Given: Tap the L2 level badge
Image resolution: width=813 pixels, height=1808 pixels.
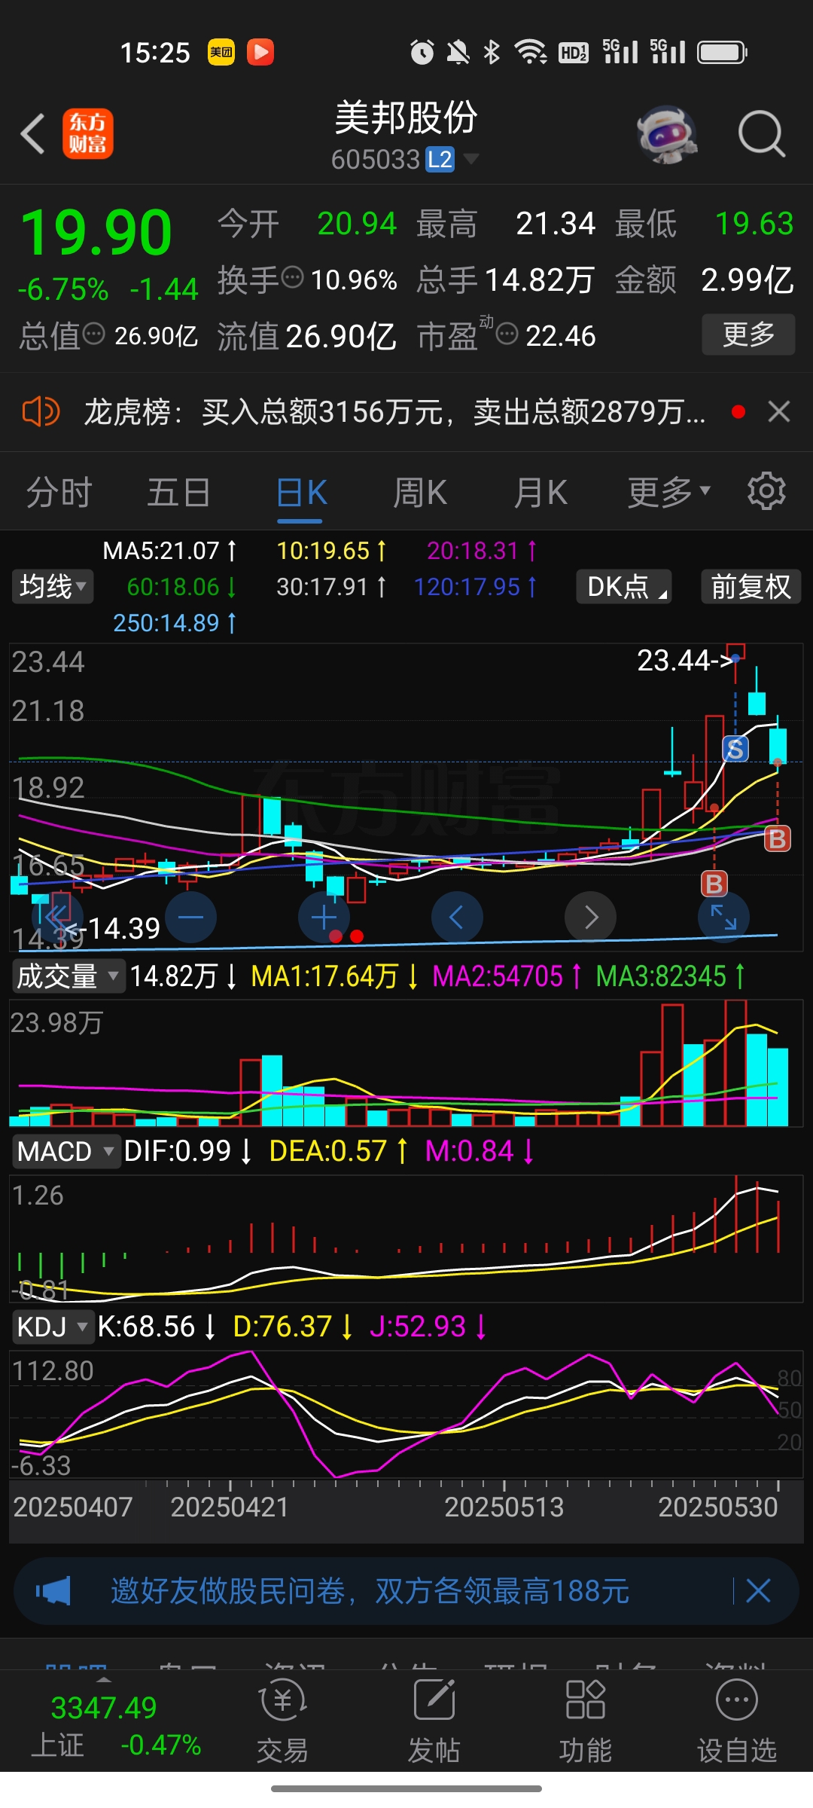Looking at the screenshot, I should coord(440,159).
